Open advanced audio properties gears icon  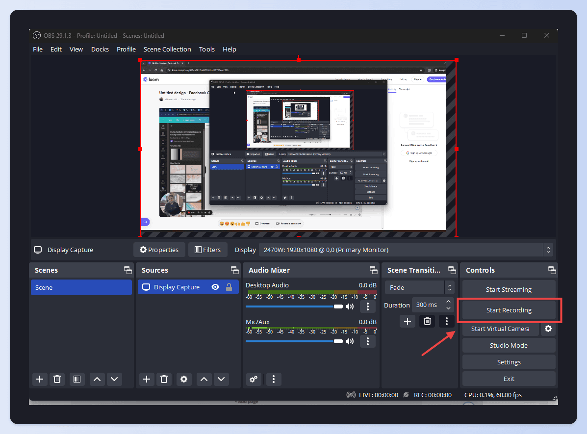coord(254,379)
